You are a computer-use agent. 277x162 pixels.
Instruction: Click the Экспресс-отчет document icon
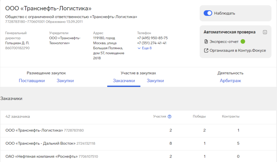206,42
